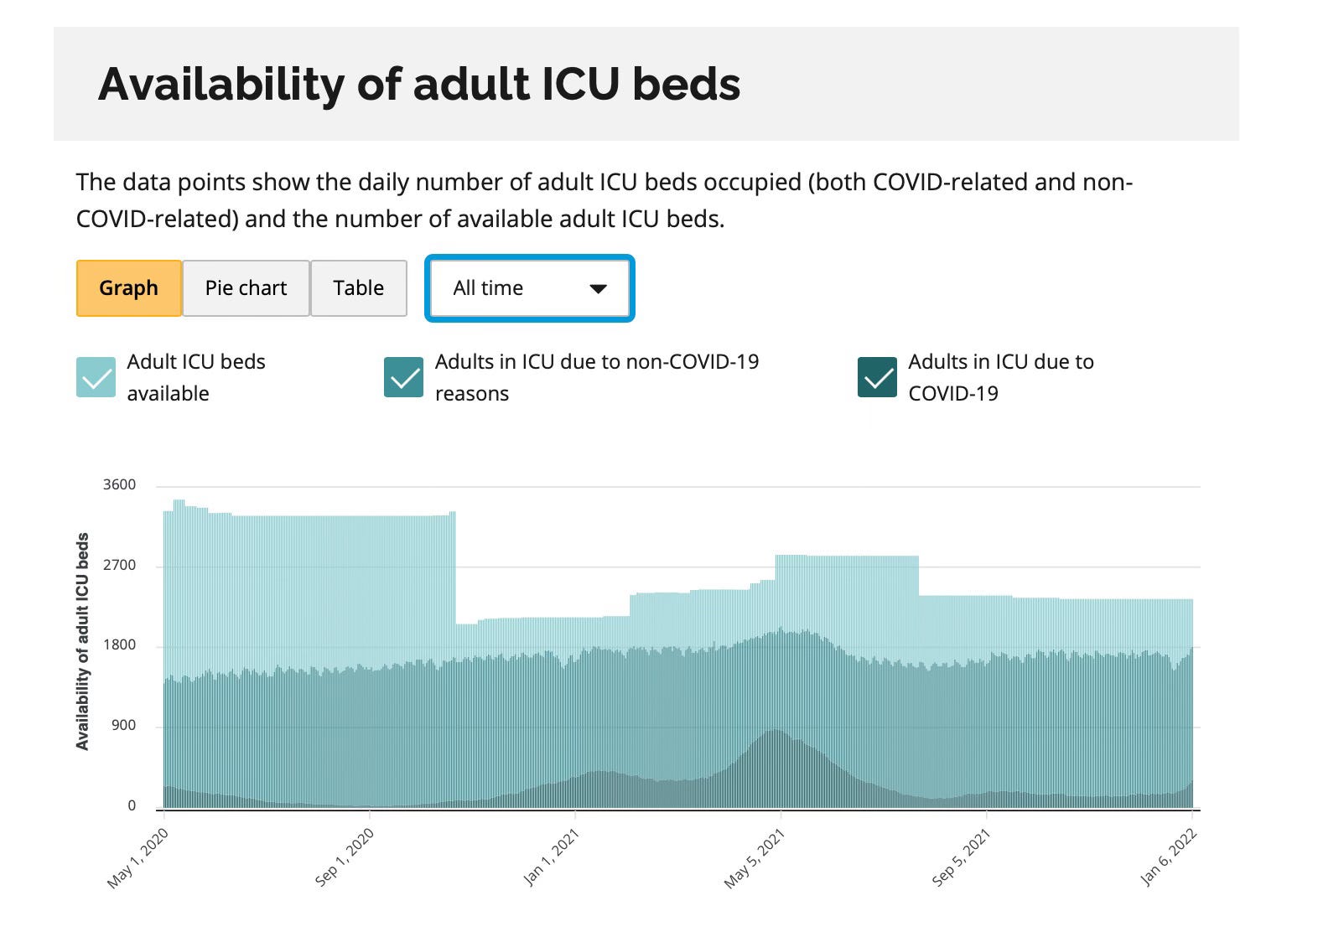
Task: Select the Jan 1, 2021 date label
Action: pos(552,857)
